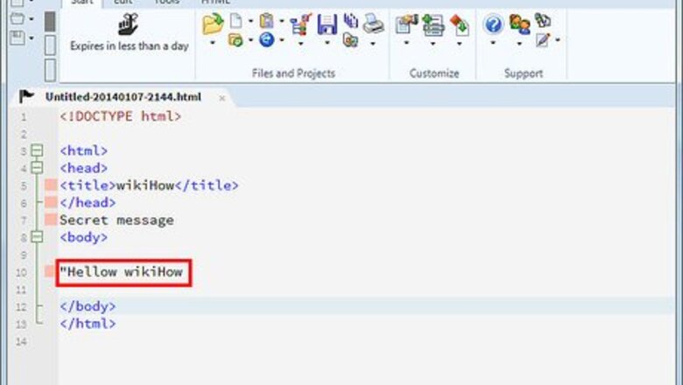Click the users icon in Support group
683x385 pixels.
click(x=519, y=24)
